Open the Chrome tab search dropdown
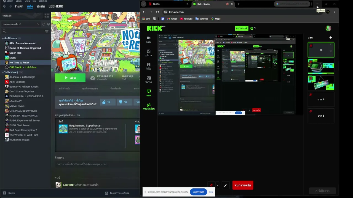 coord(143,4)
